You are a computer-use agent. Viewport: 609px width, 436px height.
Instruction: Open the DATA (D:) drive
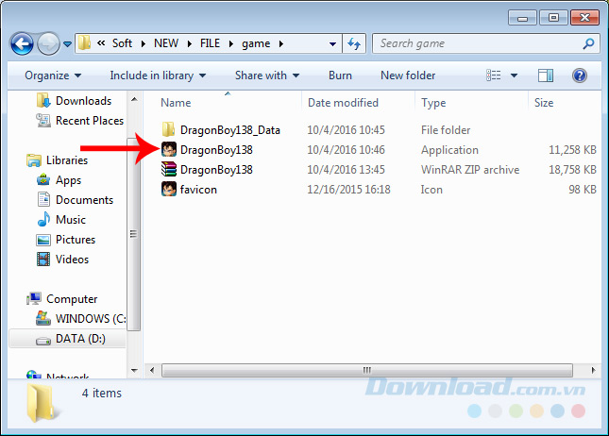click(80, 339)
